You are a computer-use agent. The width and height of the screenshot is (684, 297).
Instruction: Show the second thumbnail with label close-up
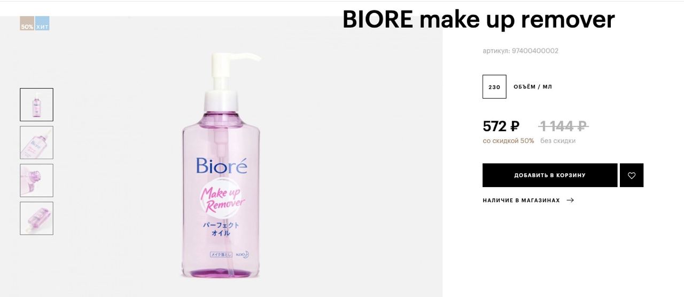[36, 142]
